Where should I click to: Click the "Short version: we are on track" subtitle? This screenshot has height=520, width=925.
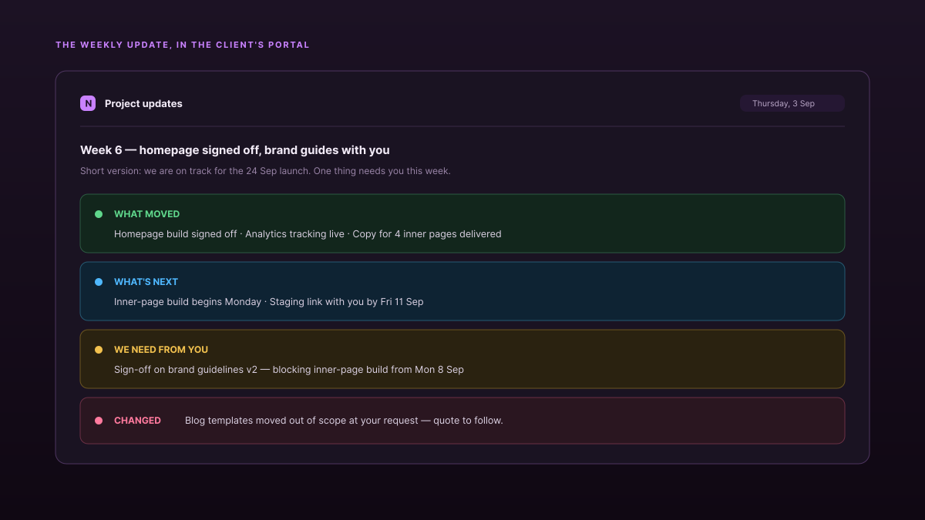point(265,171)
